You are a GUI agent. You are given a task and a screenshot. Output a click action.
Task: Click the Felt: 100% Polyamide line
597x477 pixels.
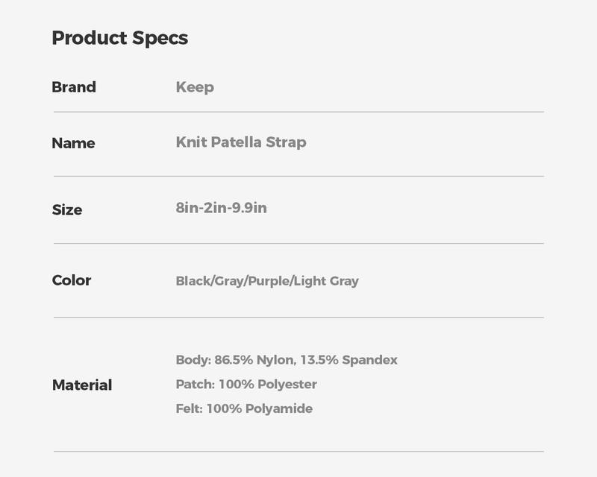click(244, 408)
